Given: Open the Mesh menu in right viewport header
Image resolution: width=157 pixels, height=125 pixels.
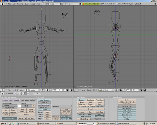Looking at the screenshot, I should point(95,90).
